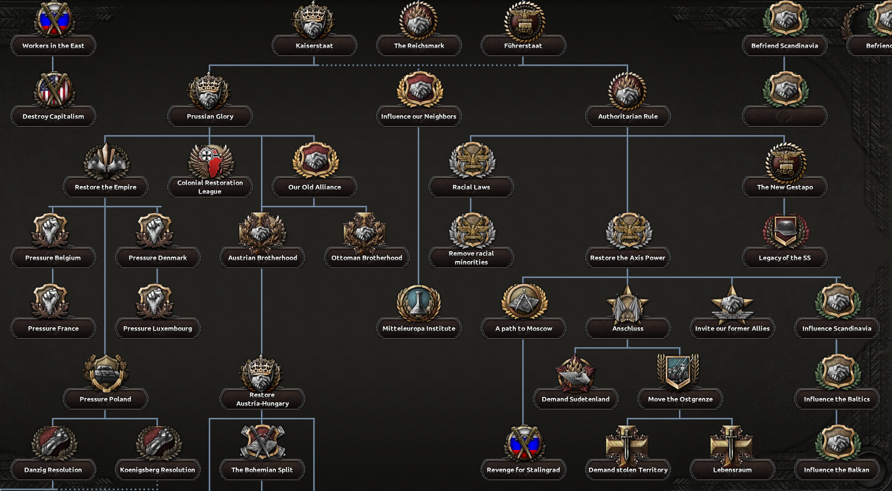The width and height of the screenshot is (892, 491).
Task: Click the Pressure Luxembourg focus label
Action: point(157,328)
